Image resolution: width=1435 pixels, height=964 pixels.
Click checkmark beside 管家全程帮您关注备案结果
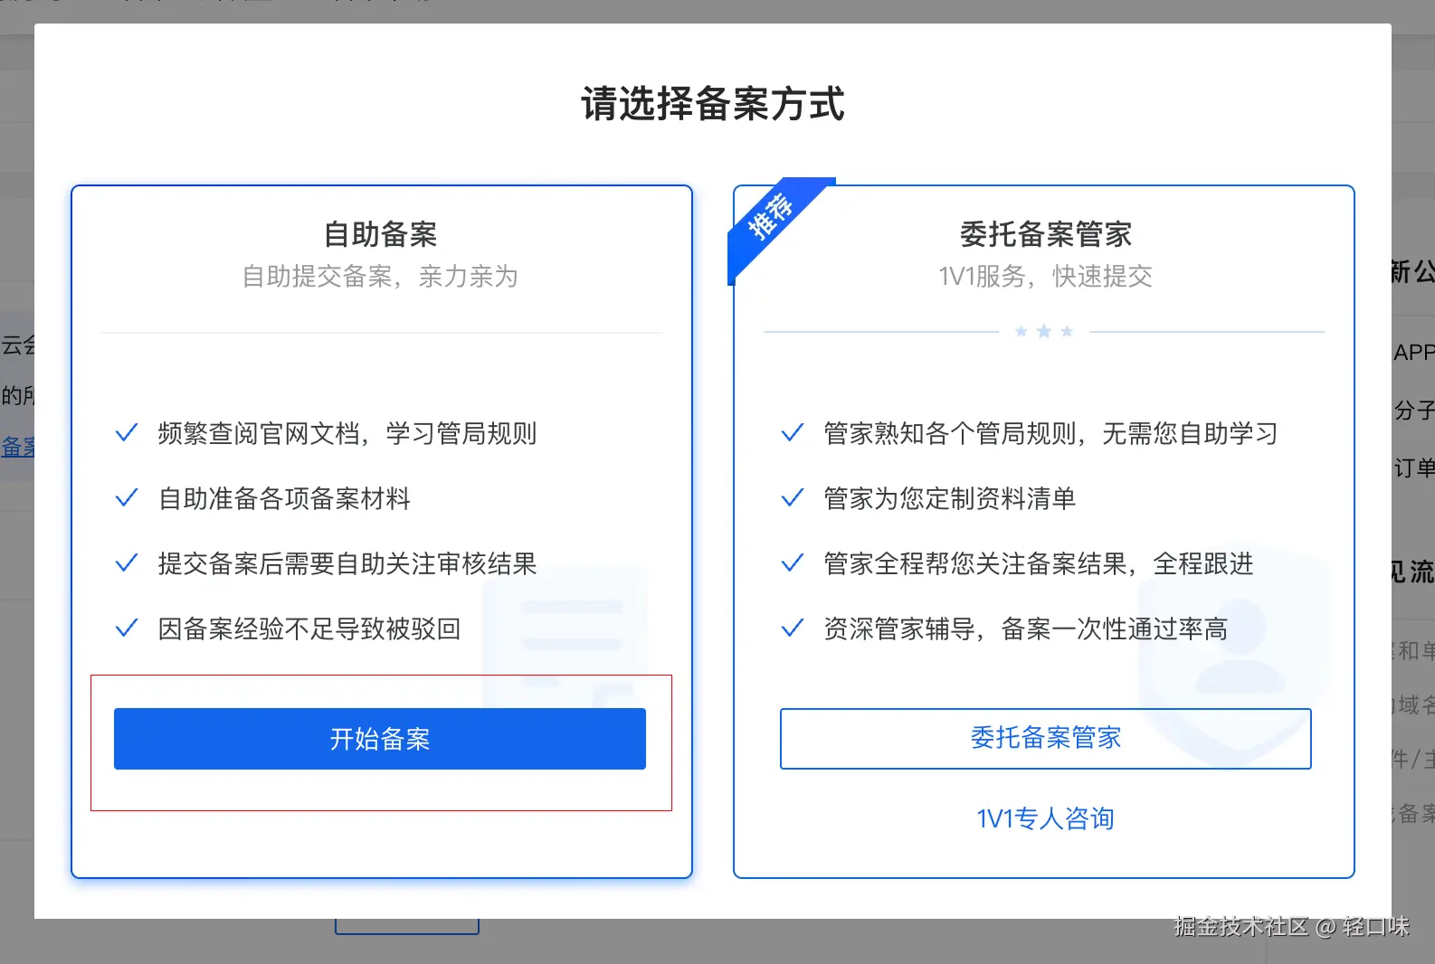pos(793,563)
